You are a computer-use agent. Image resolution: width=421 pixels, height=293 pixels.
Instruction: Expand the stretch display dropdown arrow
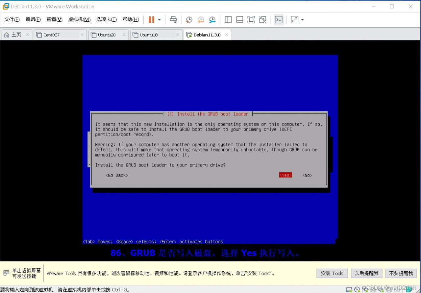point(303,20)
